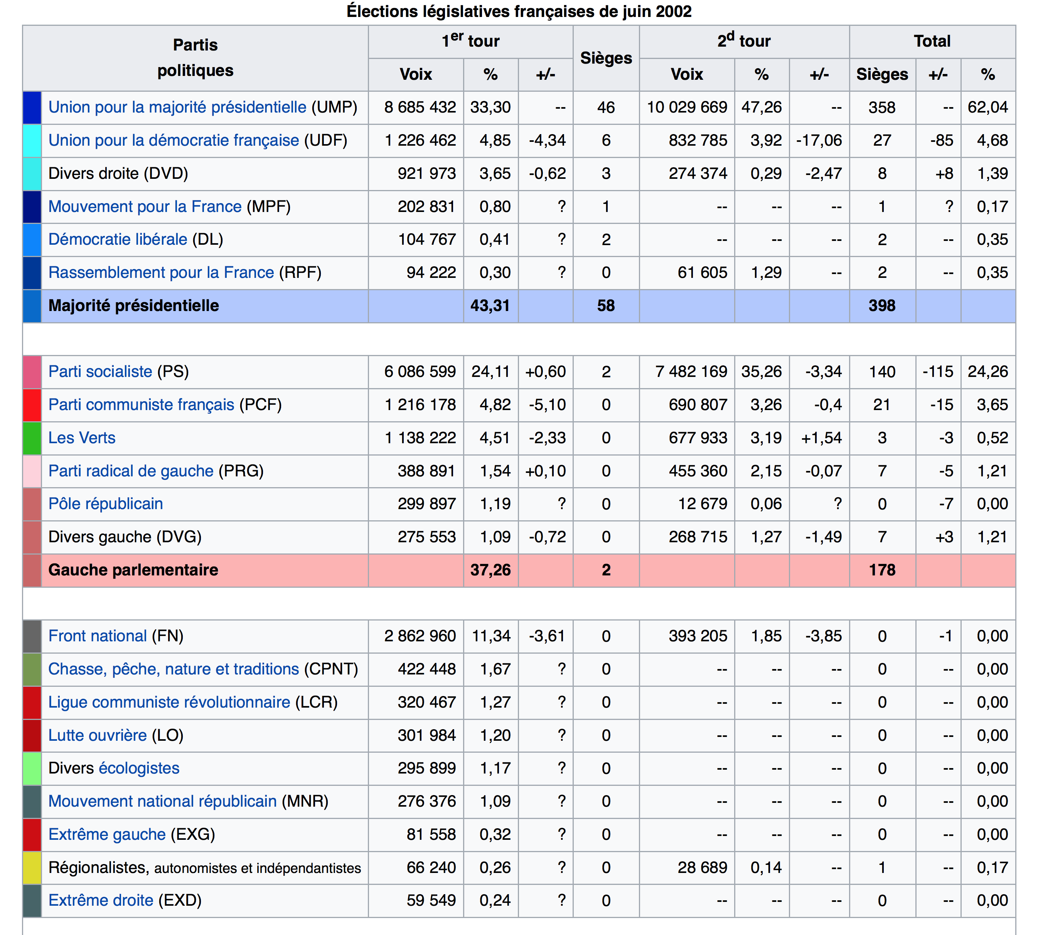Open the Extrême droite link
The image size is (1038, 935).
point(101,901)
